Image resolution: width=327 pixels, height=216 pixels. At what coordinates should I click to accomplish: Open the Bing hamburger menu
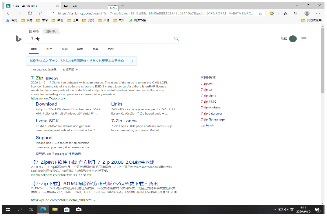point(304,39)
